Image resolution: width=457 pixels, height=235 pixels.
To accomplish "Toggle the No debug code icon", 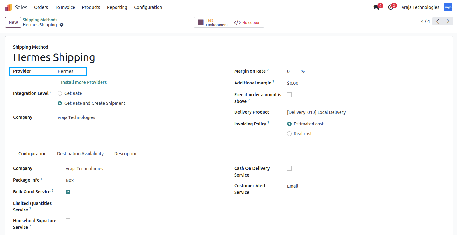I will click(x=237, y=23).
